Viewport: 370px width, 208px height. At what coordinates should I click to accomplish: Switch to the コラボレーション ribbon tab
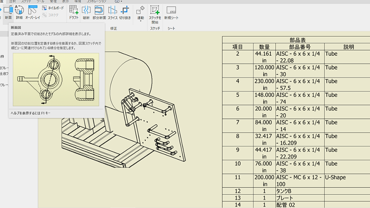(97, 1)
